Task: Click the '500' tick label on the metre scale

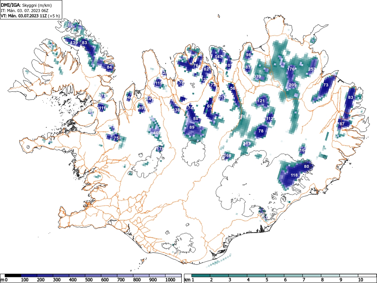Action: [x=89, y=280]
